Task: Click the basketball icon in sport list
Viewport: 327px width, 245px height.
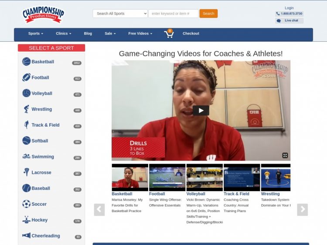Action: click(26, 62)
